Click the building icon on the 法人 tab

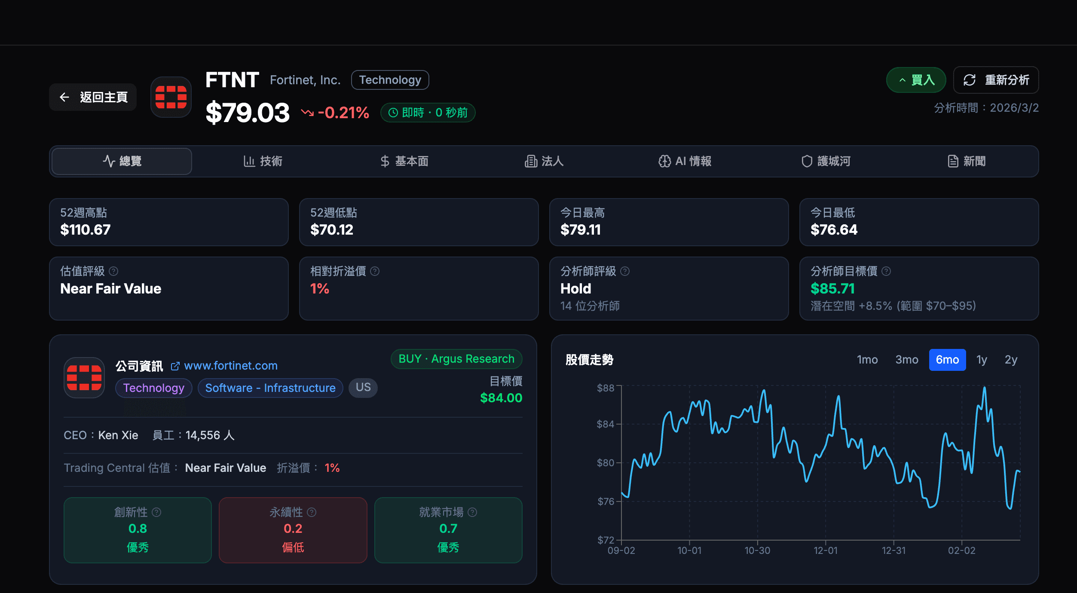point(530,161)
